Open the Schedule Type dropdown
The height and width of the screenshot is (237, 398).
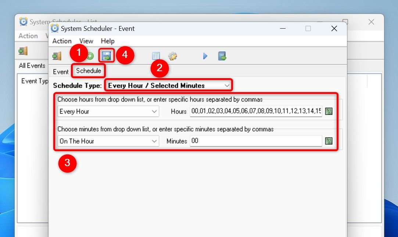[x=169, y=85]
